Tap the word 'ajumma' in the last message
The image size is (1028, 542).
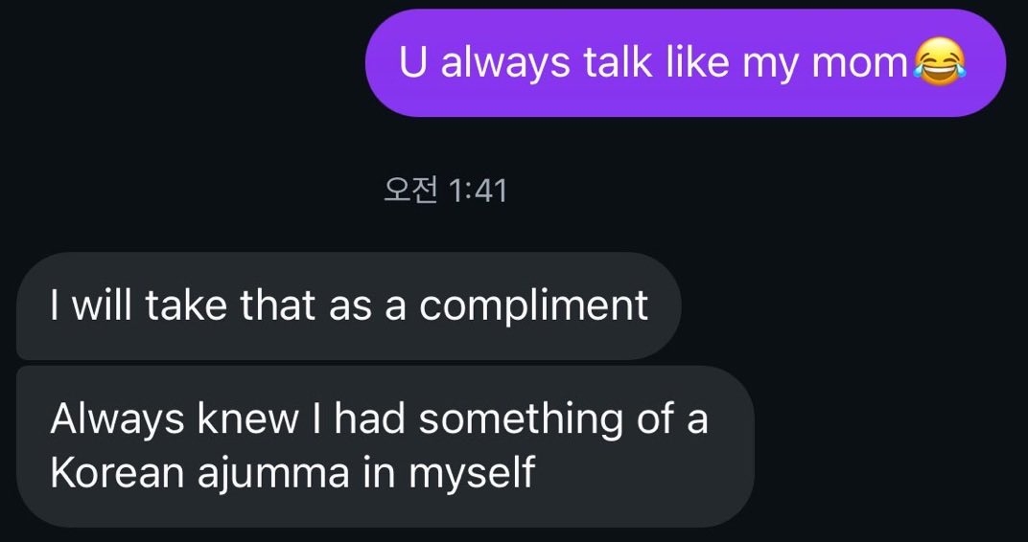[273, 473]
